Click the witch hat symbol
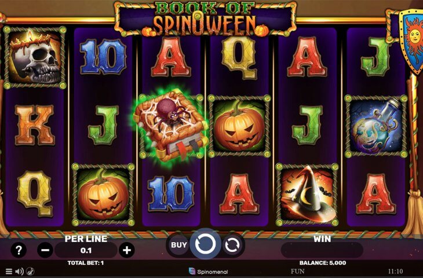The width and height of the screenshot is (423, 278). (307, 194)
